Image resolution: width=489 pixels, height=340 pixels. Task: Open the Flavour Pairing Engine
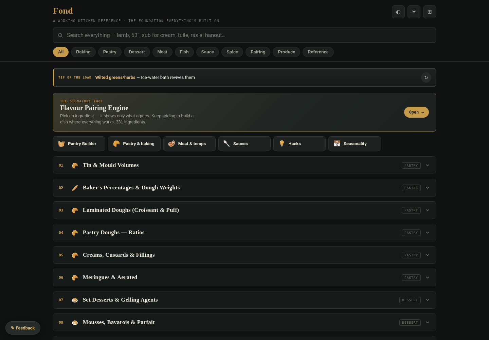click(416, 112)
